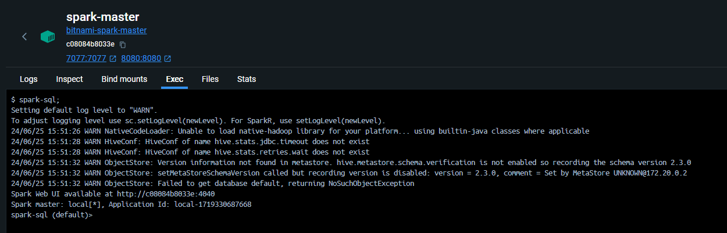This screenshot has height=233, width=727.
Task: Open the 7077:7077 port link
Action: click(86, 59)
